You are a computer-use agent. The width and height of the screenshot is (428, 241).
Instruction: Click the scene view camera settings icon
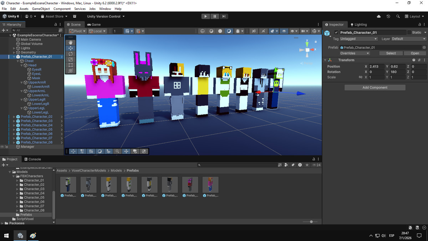304,31
